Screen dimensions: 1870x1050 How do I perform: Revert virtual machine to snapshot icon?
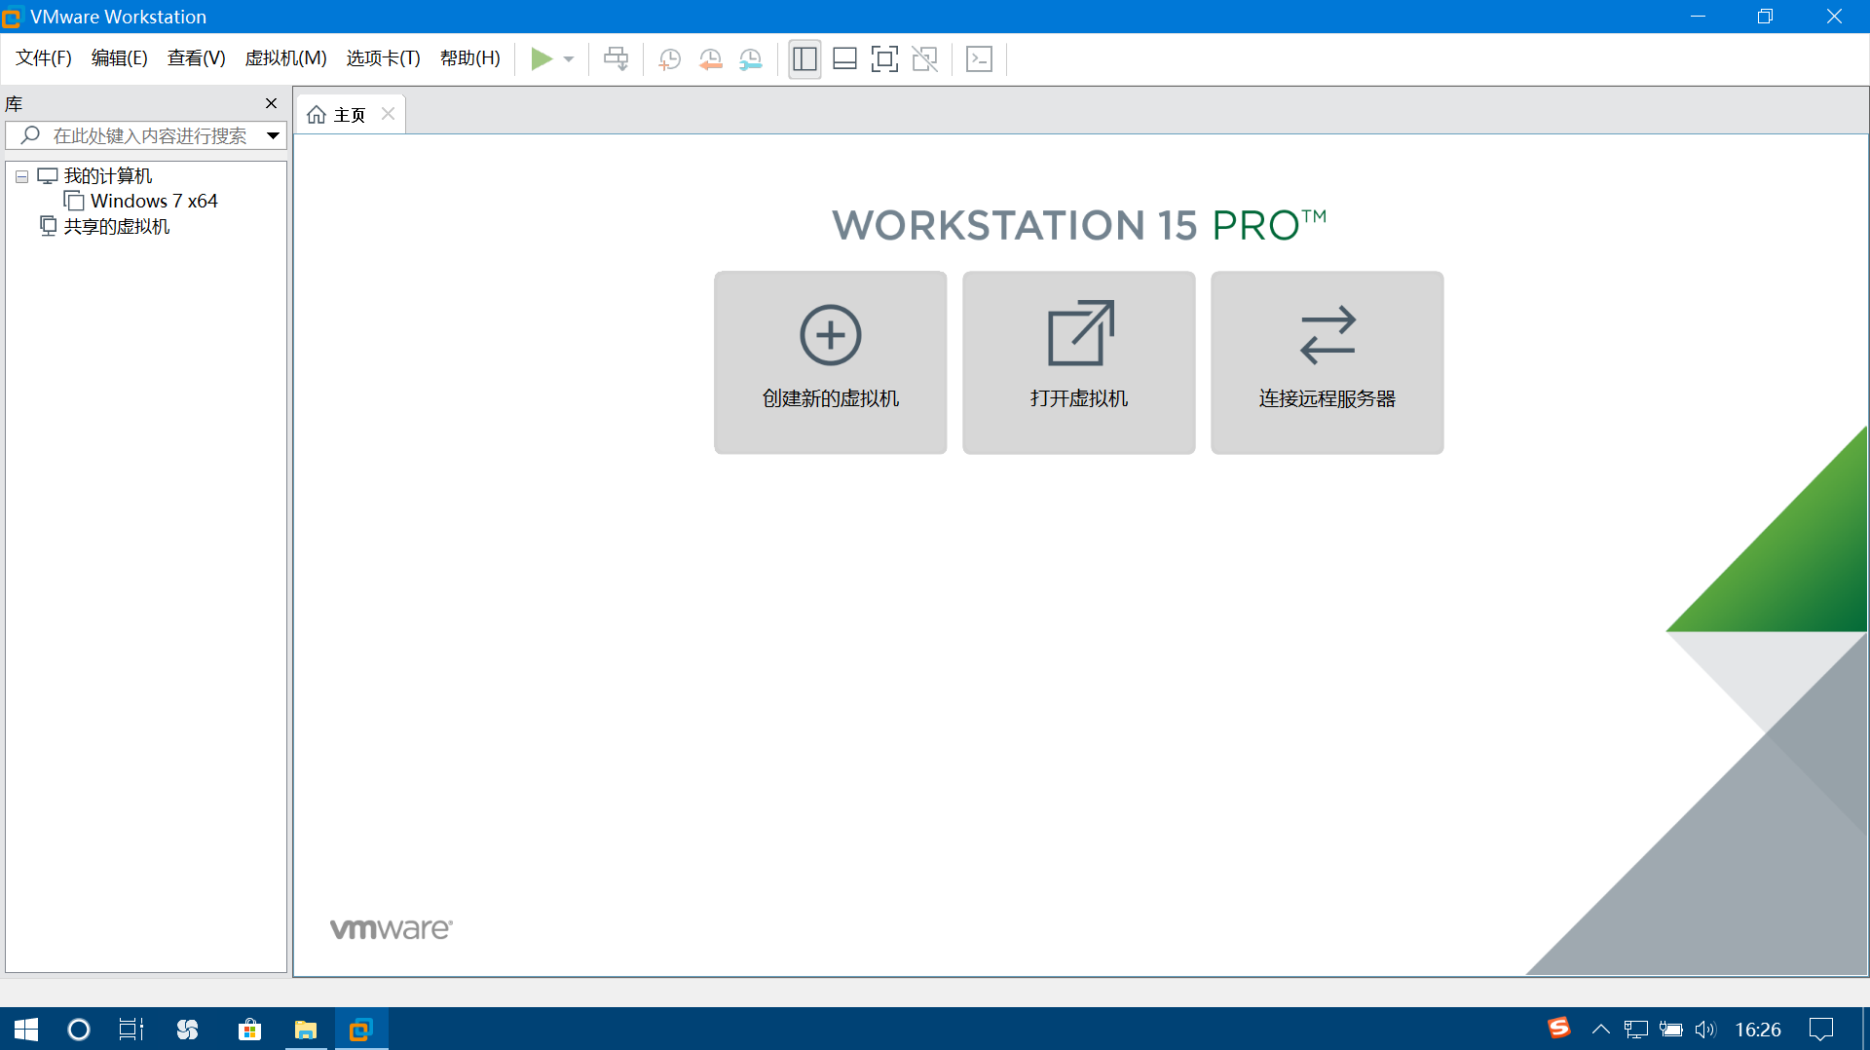coord(710,59)
